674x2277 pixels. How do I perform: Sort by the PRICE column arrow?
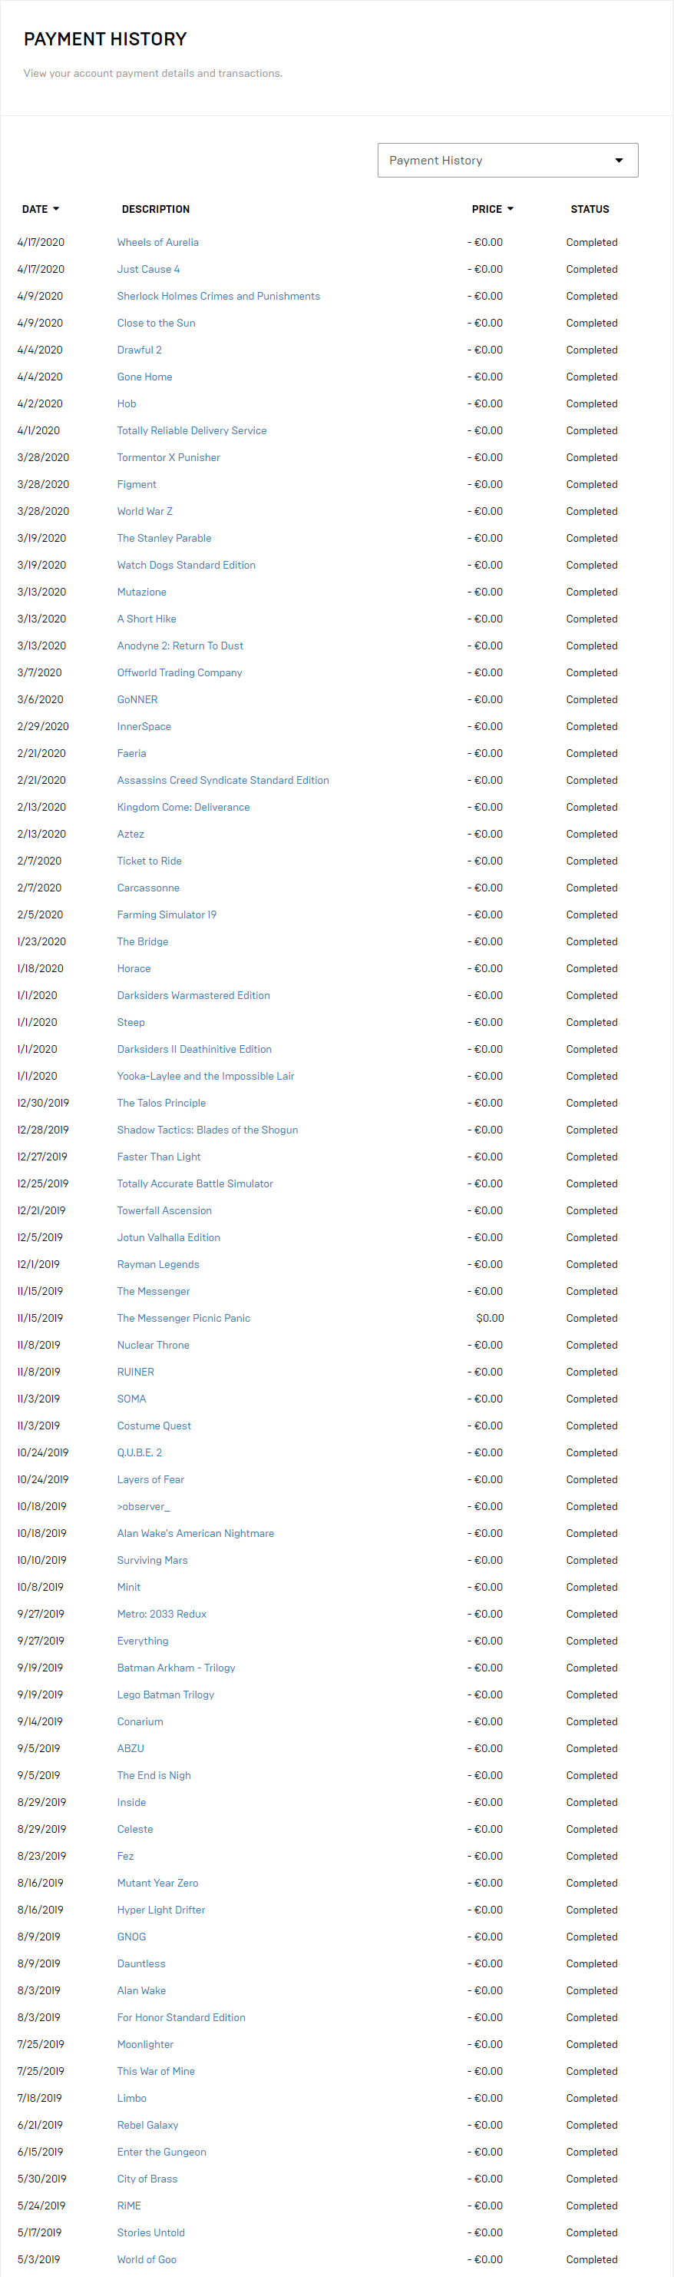[x=510, y=210]
